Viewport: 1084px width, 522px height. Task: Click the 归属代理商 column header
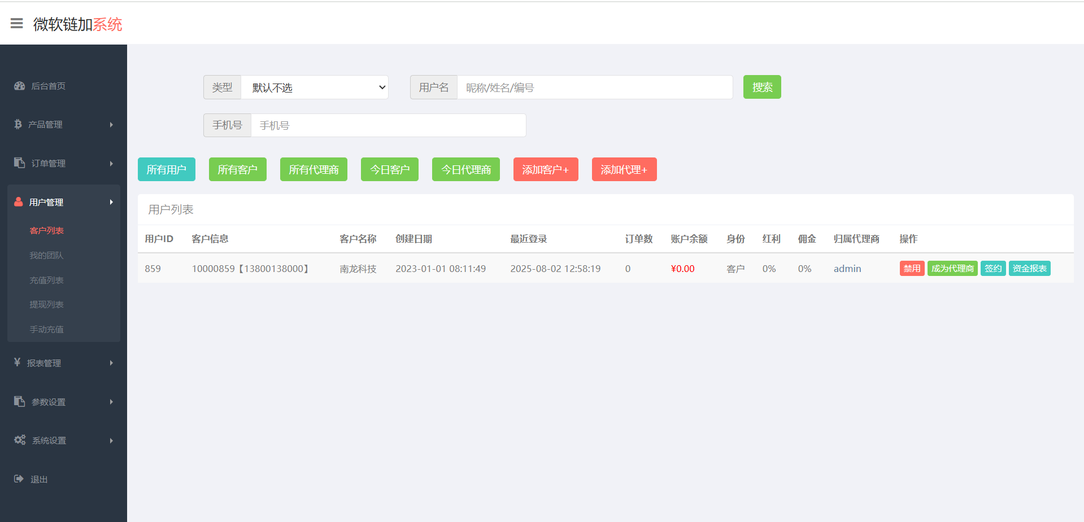pyautogui.click(x=856, y=239)
